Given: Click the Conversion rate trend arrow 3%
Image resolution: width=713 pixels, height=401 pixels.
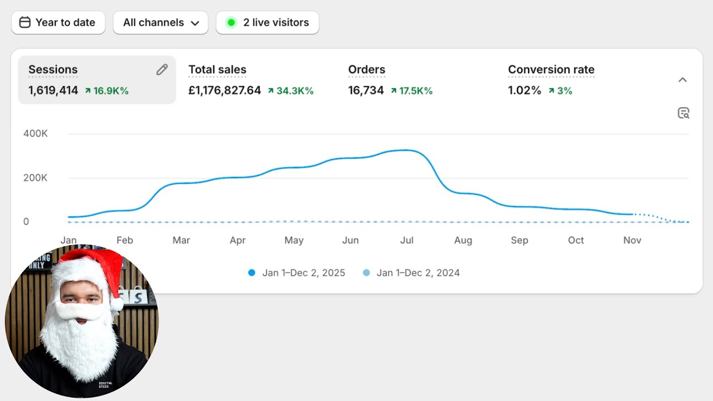Looking at the screenshot, I should (551, 91).
